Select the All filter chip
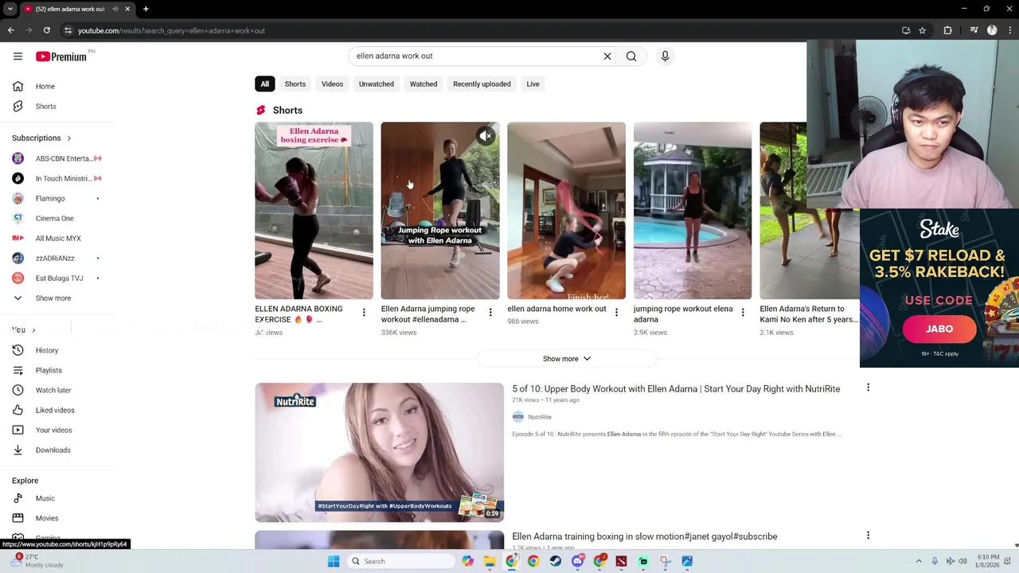1019x573 pixels. (264, 84)
